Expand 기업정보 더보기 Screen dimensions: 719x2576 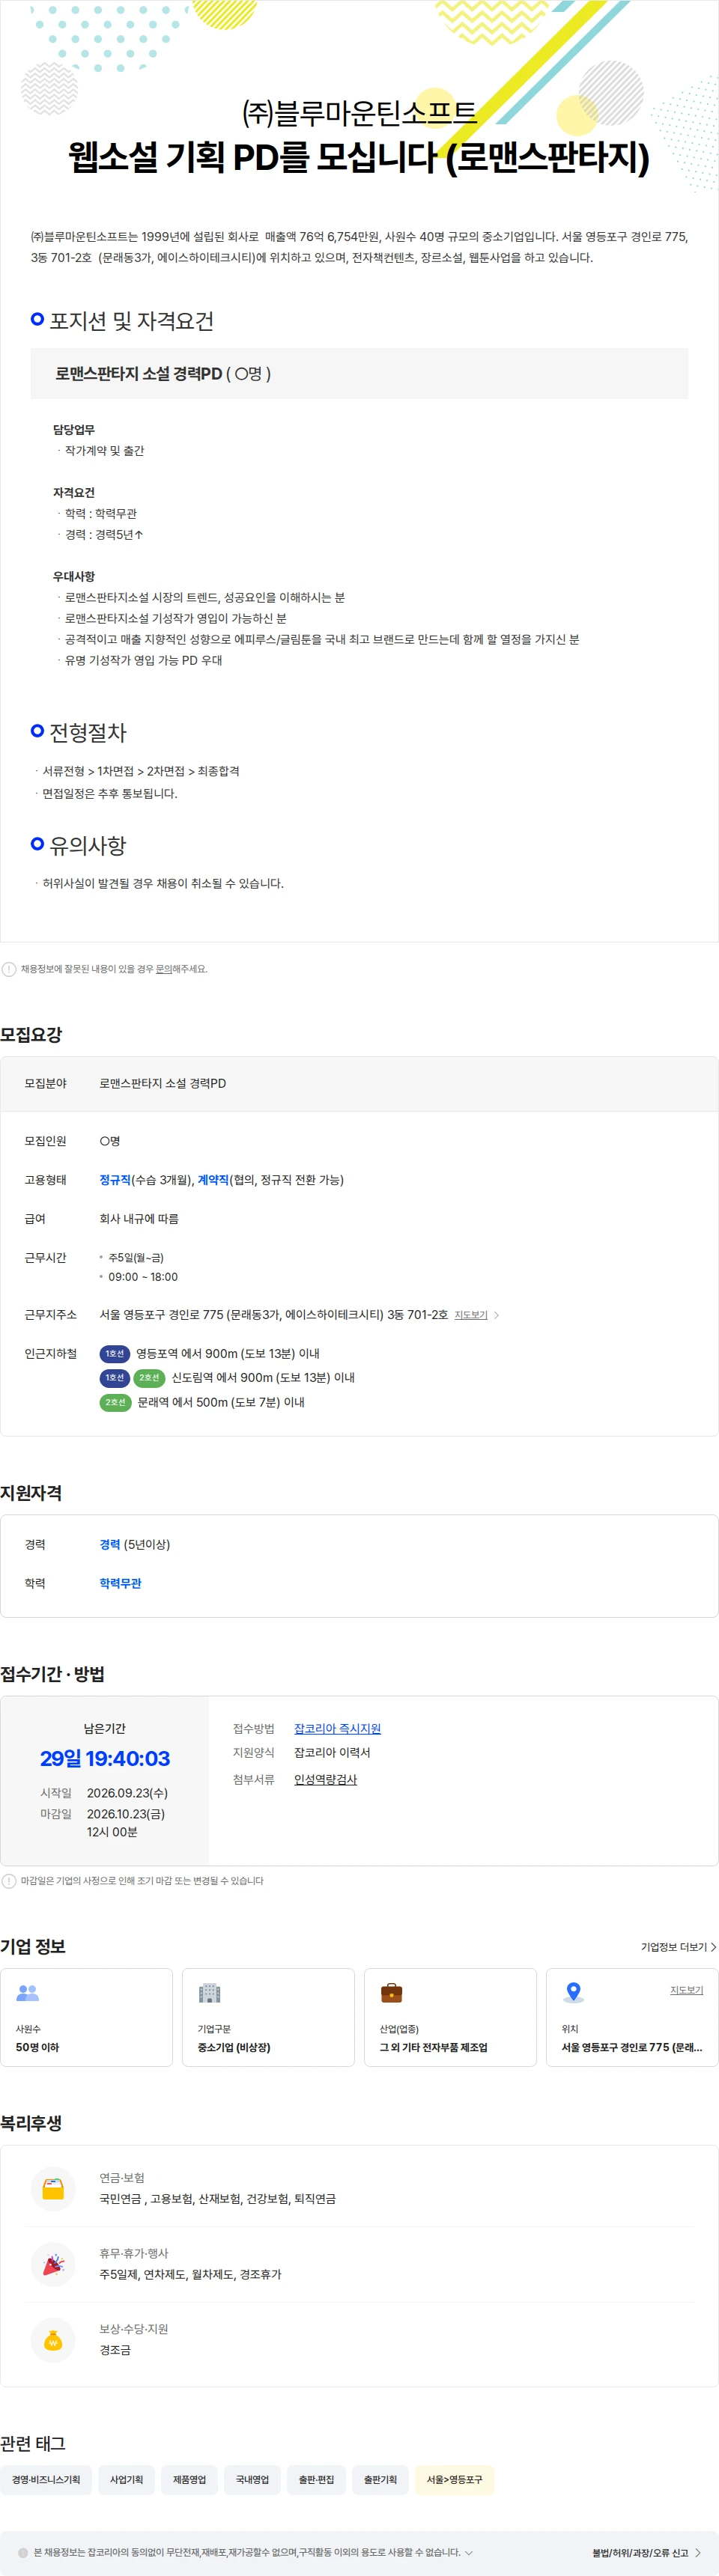coord(678,1947)
